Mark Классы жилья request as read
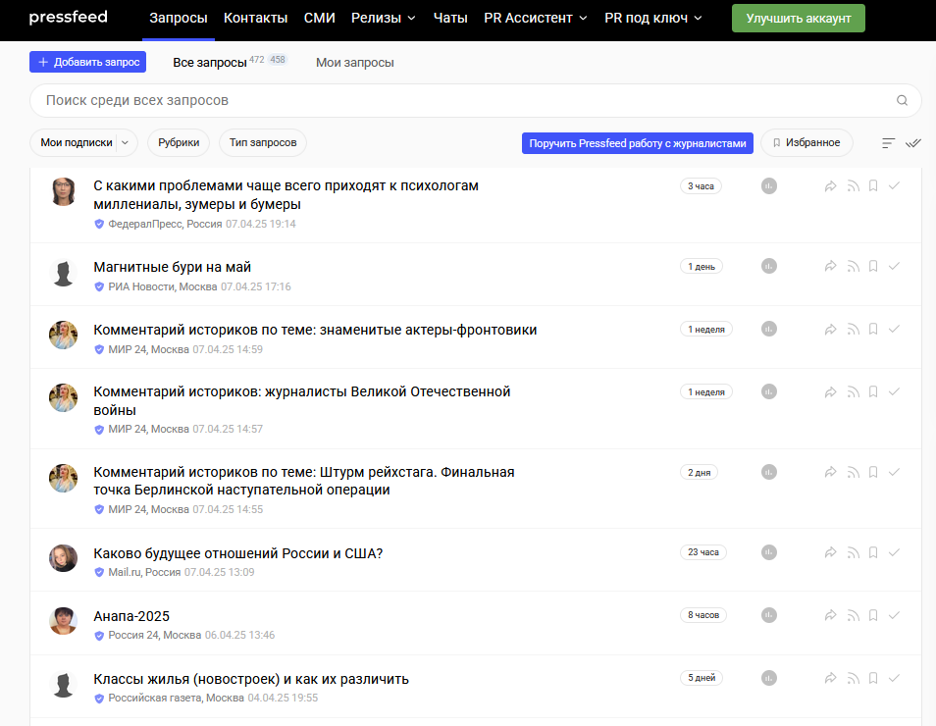This screenshot has height=726, width=936. pos(894,678)
